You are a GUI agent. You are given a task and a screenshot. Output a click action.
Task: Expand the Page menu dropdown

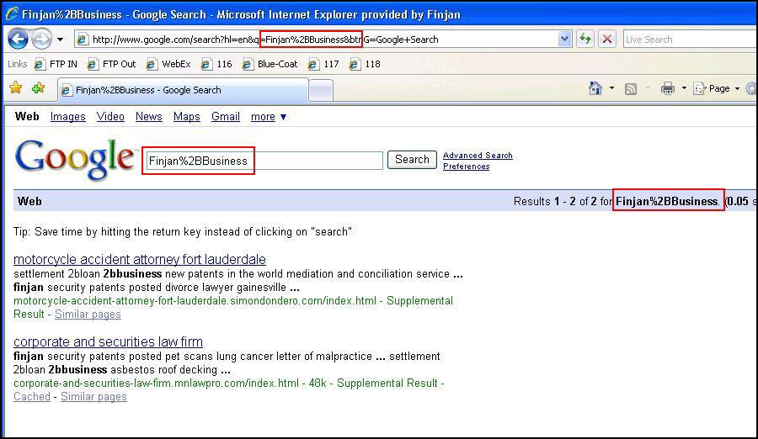(x=736, y=88)
